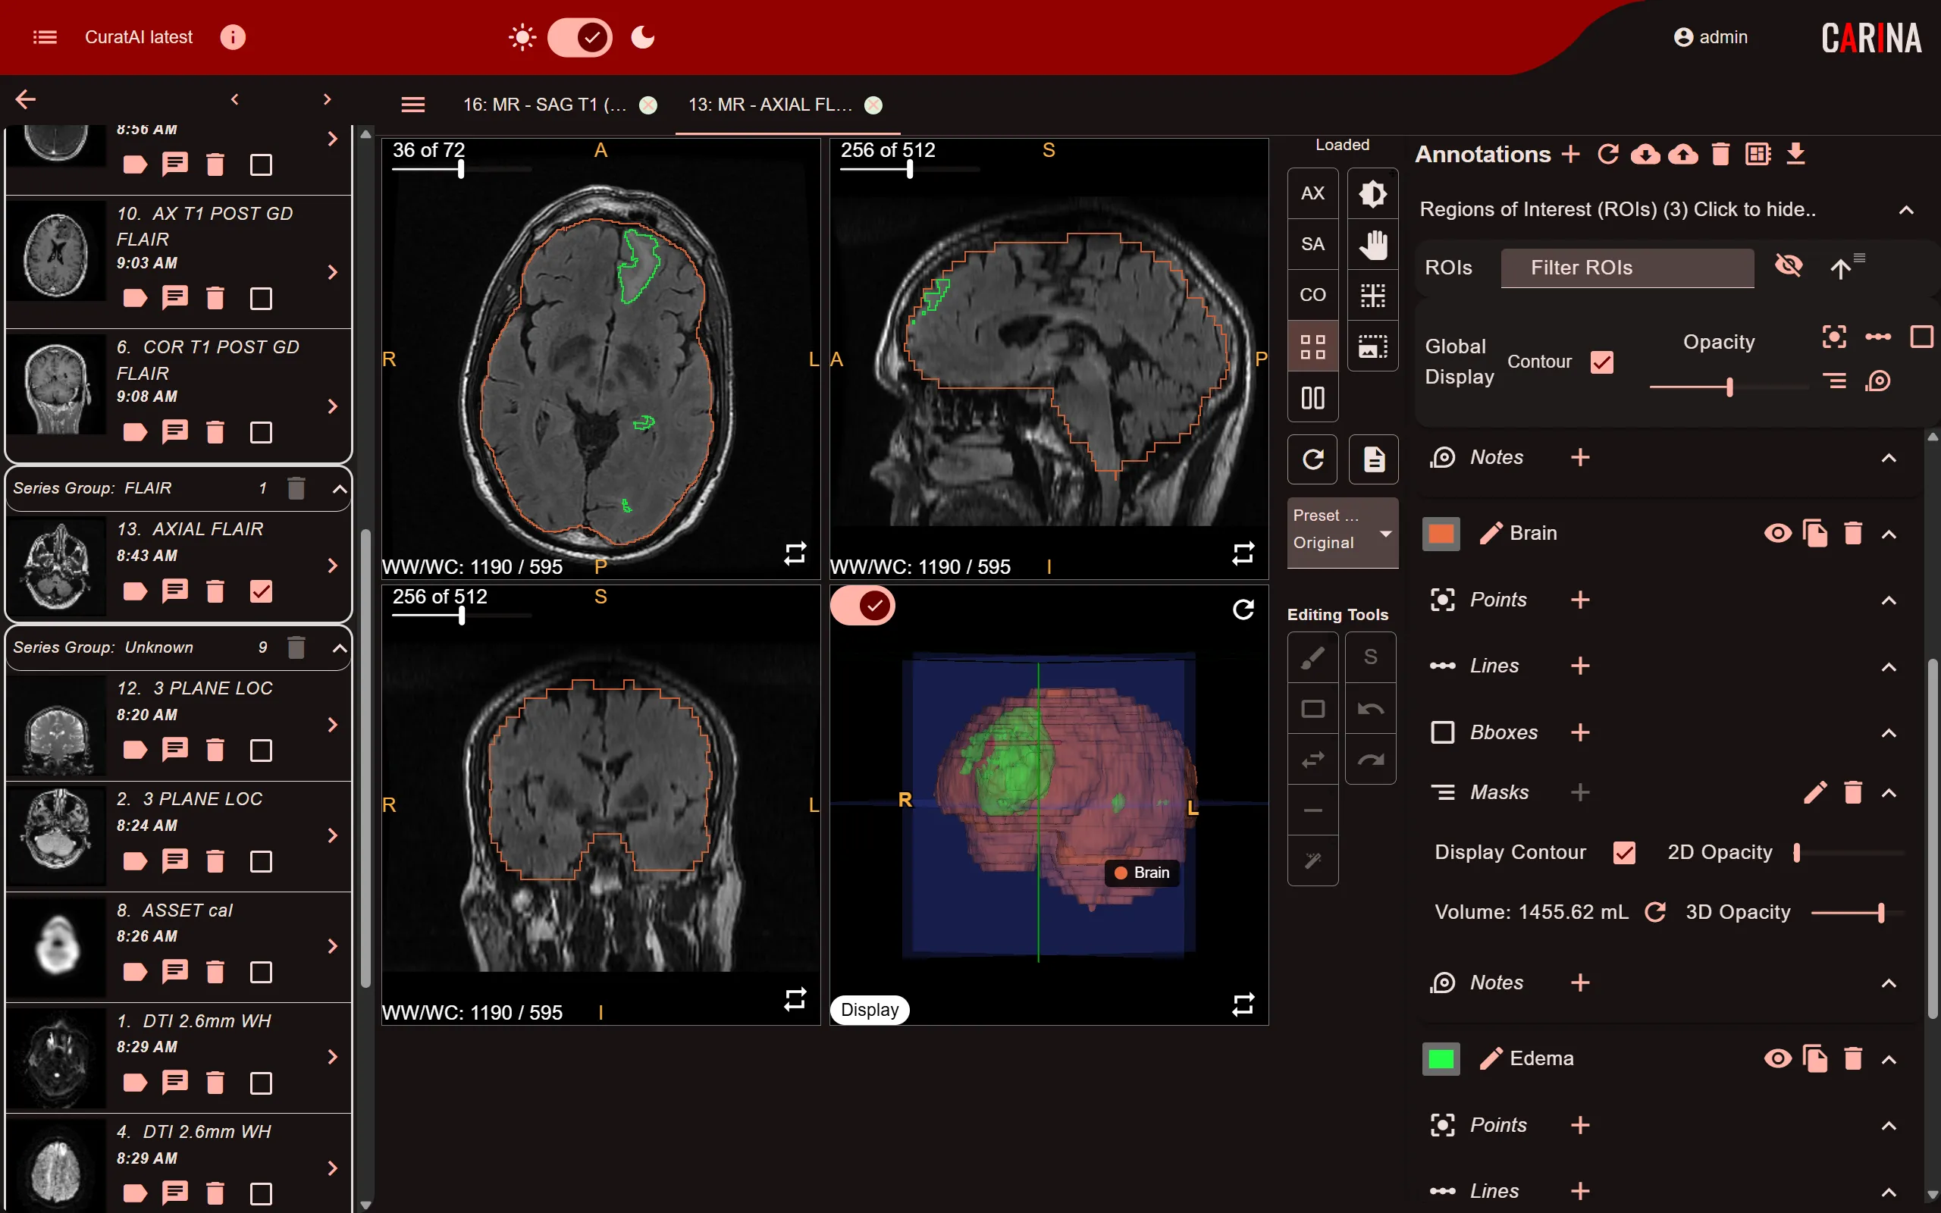Select the CO coronal view button
The image size is (1941, 1213).
[x=1312, y=295]
